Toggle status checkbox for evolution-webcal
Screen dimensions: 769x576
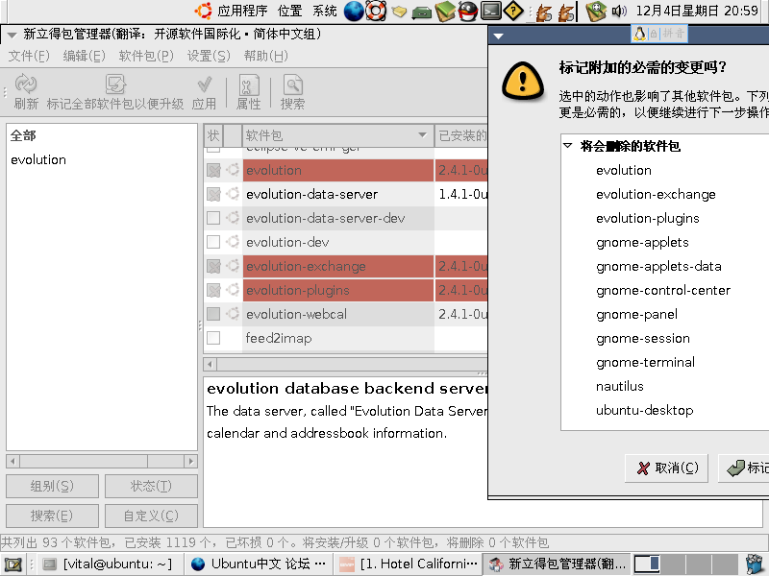[213, 314]
